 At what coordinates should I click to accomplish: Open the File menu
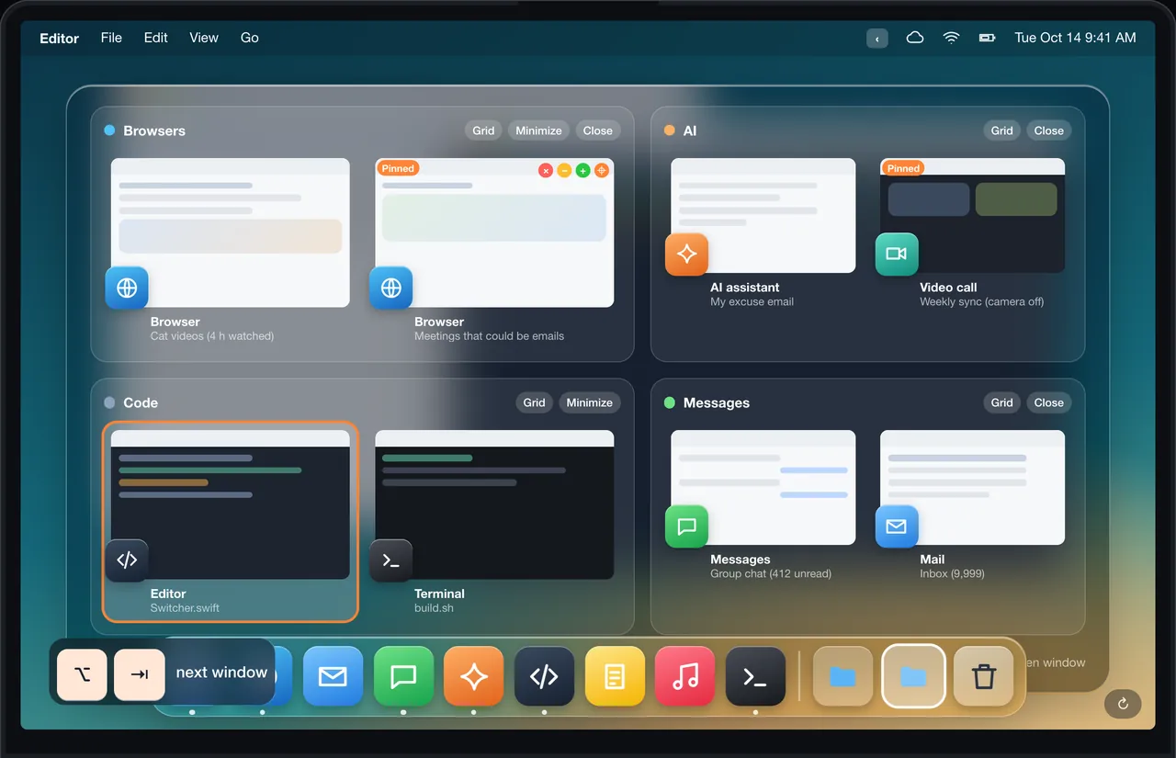click(x=111, y=38)
